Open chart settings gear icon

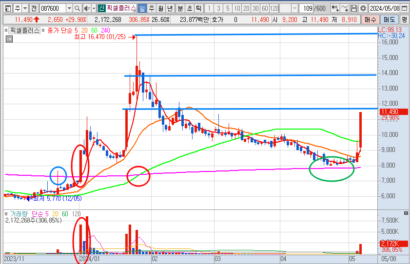coord(363,9)
